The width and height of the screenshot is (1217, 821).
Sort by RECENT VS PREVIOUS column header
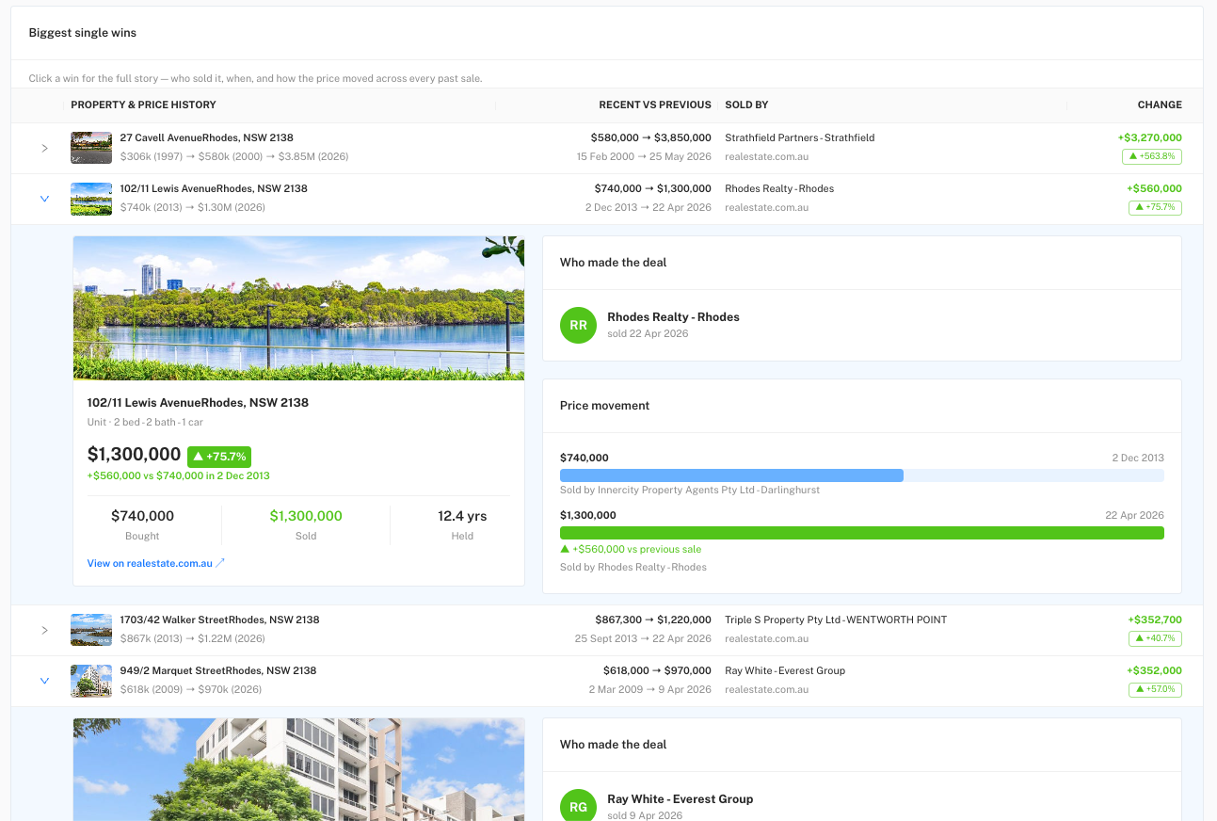tap(655, 105)
